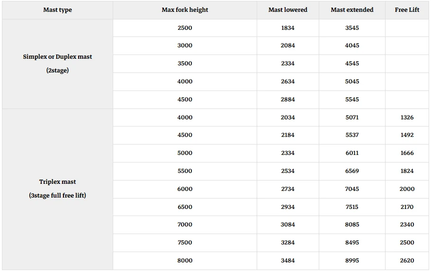Click the 3484 mast lowered cell

tap(288, 261)
